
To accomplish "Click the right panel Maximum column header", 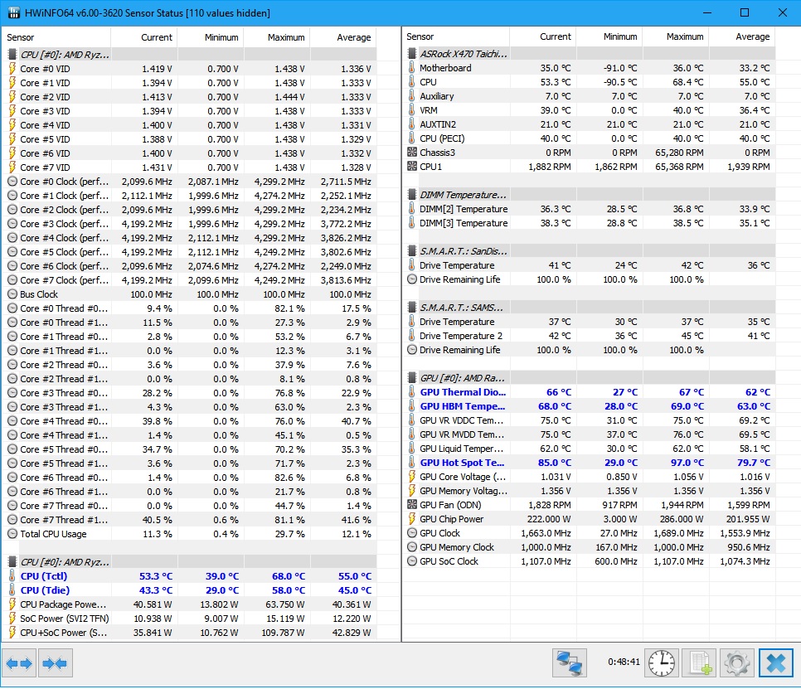I will tap(676, 36).
